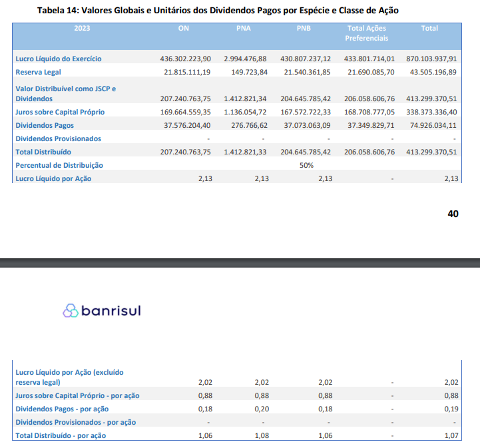
Task: Click the value 1,08
Action: point(262,435)
